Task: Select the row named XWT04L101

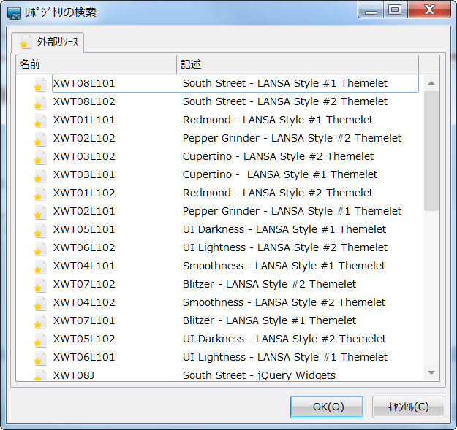Action: click(217, 266)
